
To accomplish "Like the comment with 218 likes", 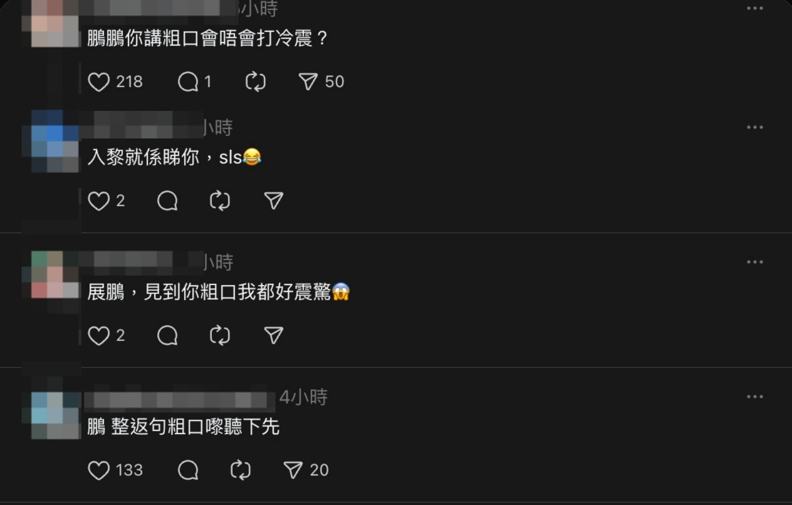I will tap(98, 82).
